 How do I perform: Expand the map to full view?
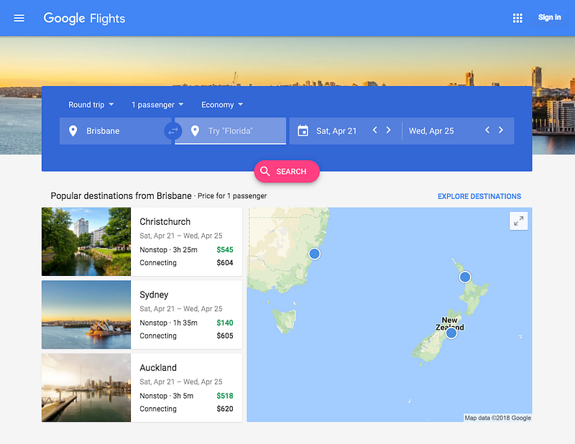pos(518,221)
